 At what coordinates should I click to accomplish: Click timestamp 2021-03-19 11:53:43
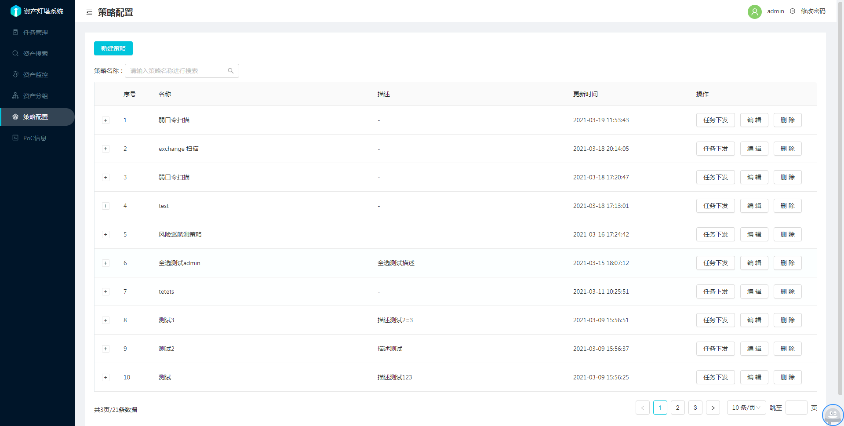pos(601,120)
